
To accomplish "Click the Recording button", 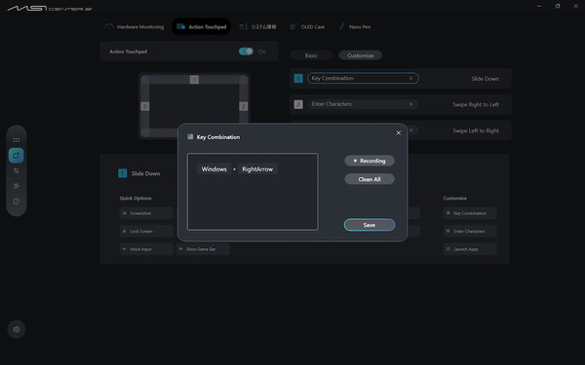I will [x=370, y=161].
